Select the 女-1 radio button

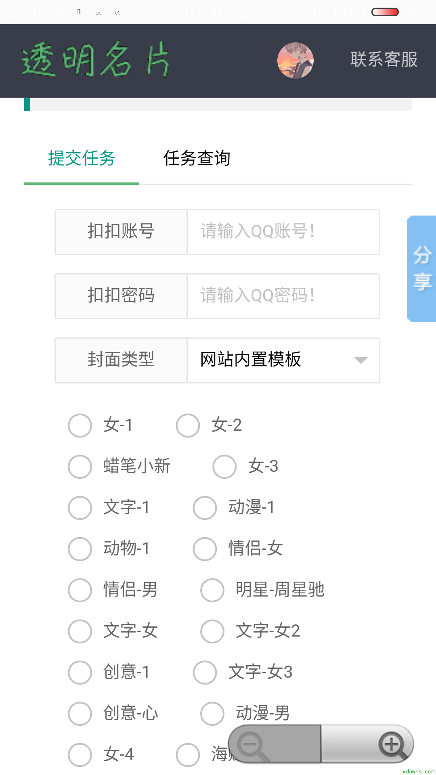pyautogui.click(x=80, y=425)
